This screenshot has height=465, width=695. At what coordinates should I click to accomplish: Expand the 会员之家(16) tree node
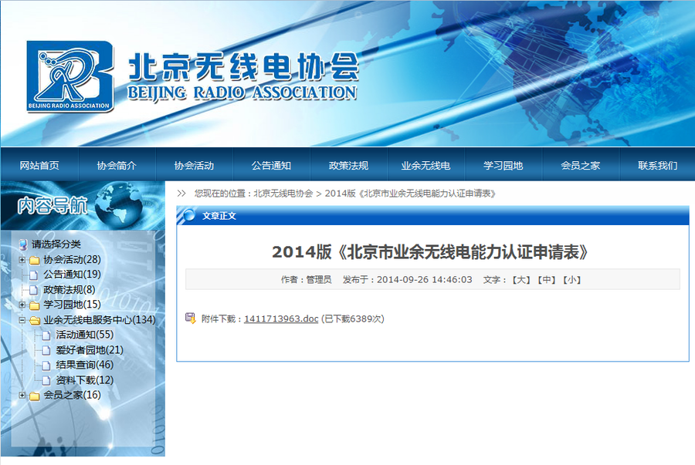click(22, 395)
